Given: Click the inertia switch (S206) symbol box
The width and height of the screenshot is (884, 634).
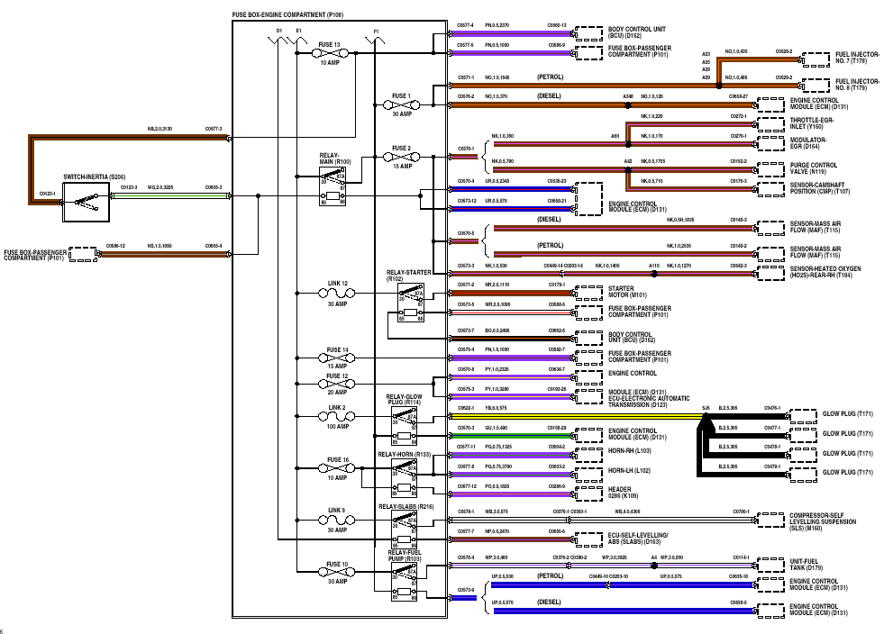Looking at the screenshot, I should [86, 201].
